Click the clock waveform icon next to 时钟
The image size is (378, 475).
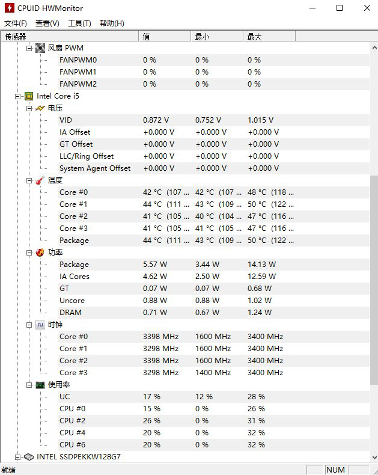pos(40,325)
